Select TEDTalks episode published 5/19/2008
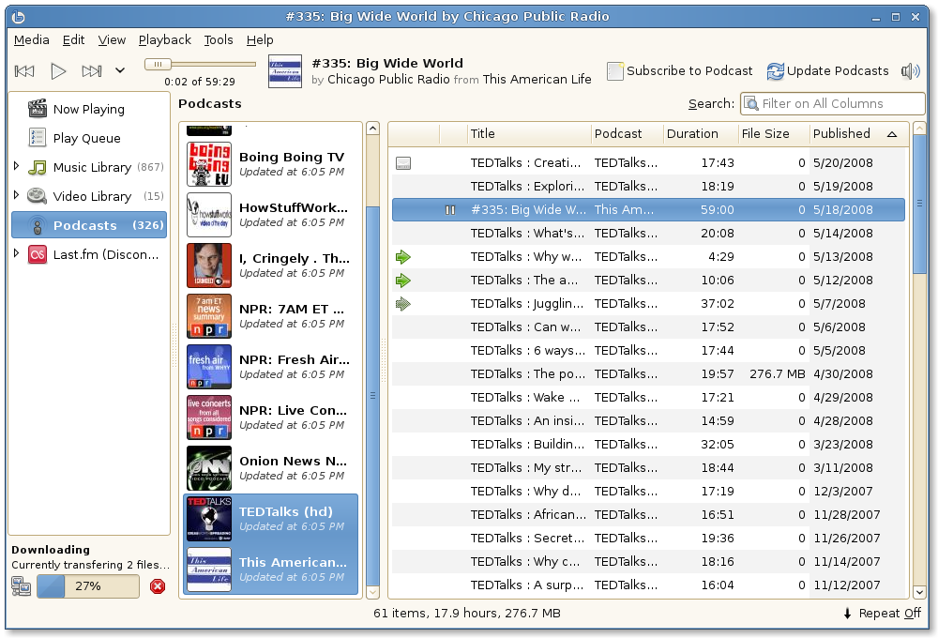Screen dimensions: 938x638 point(648,186)
